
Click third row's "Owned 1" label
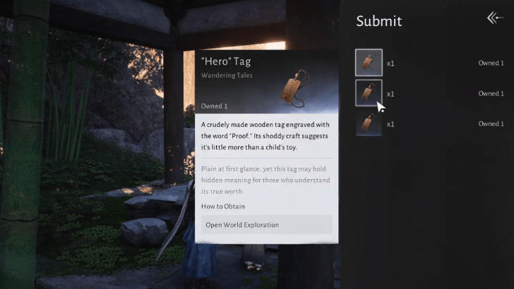tap(491, 124)
